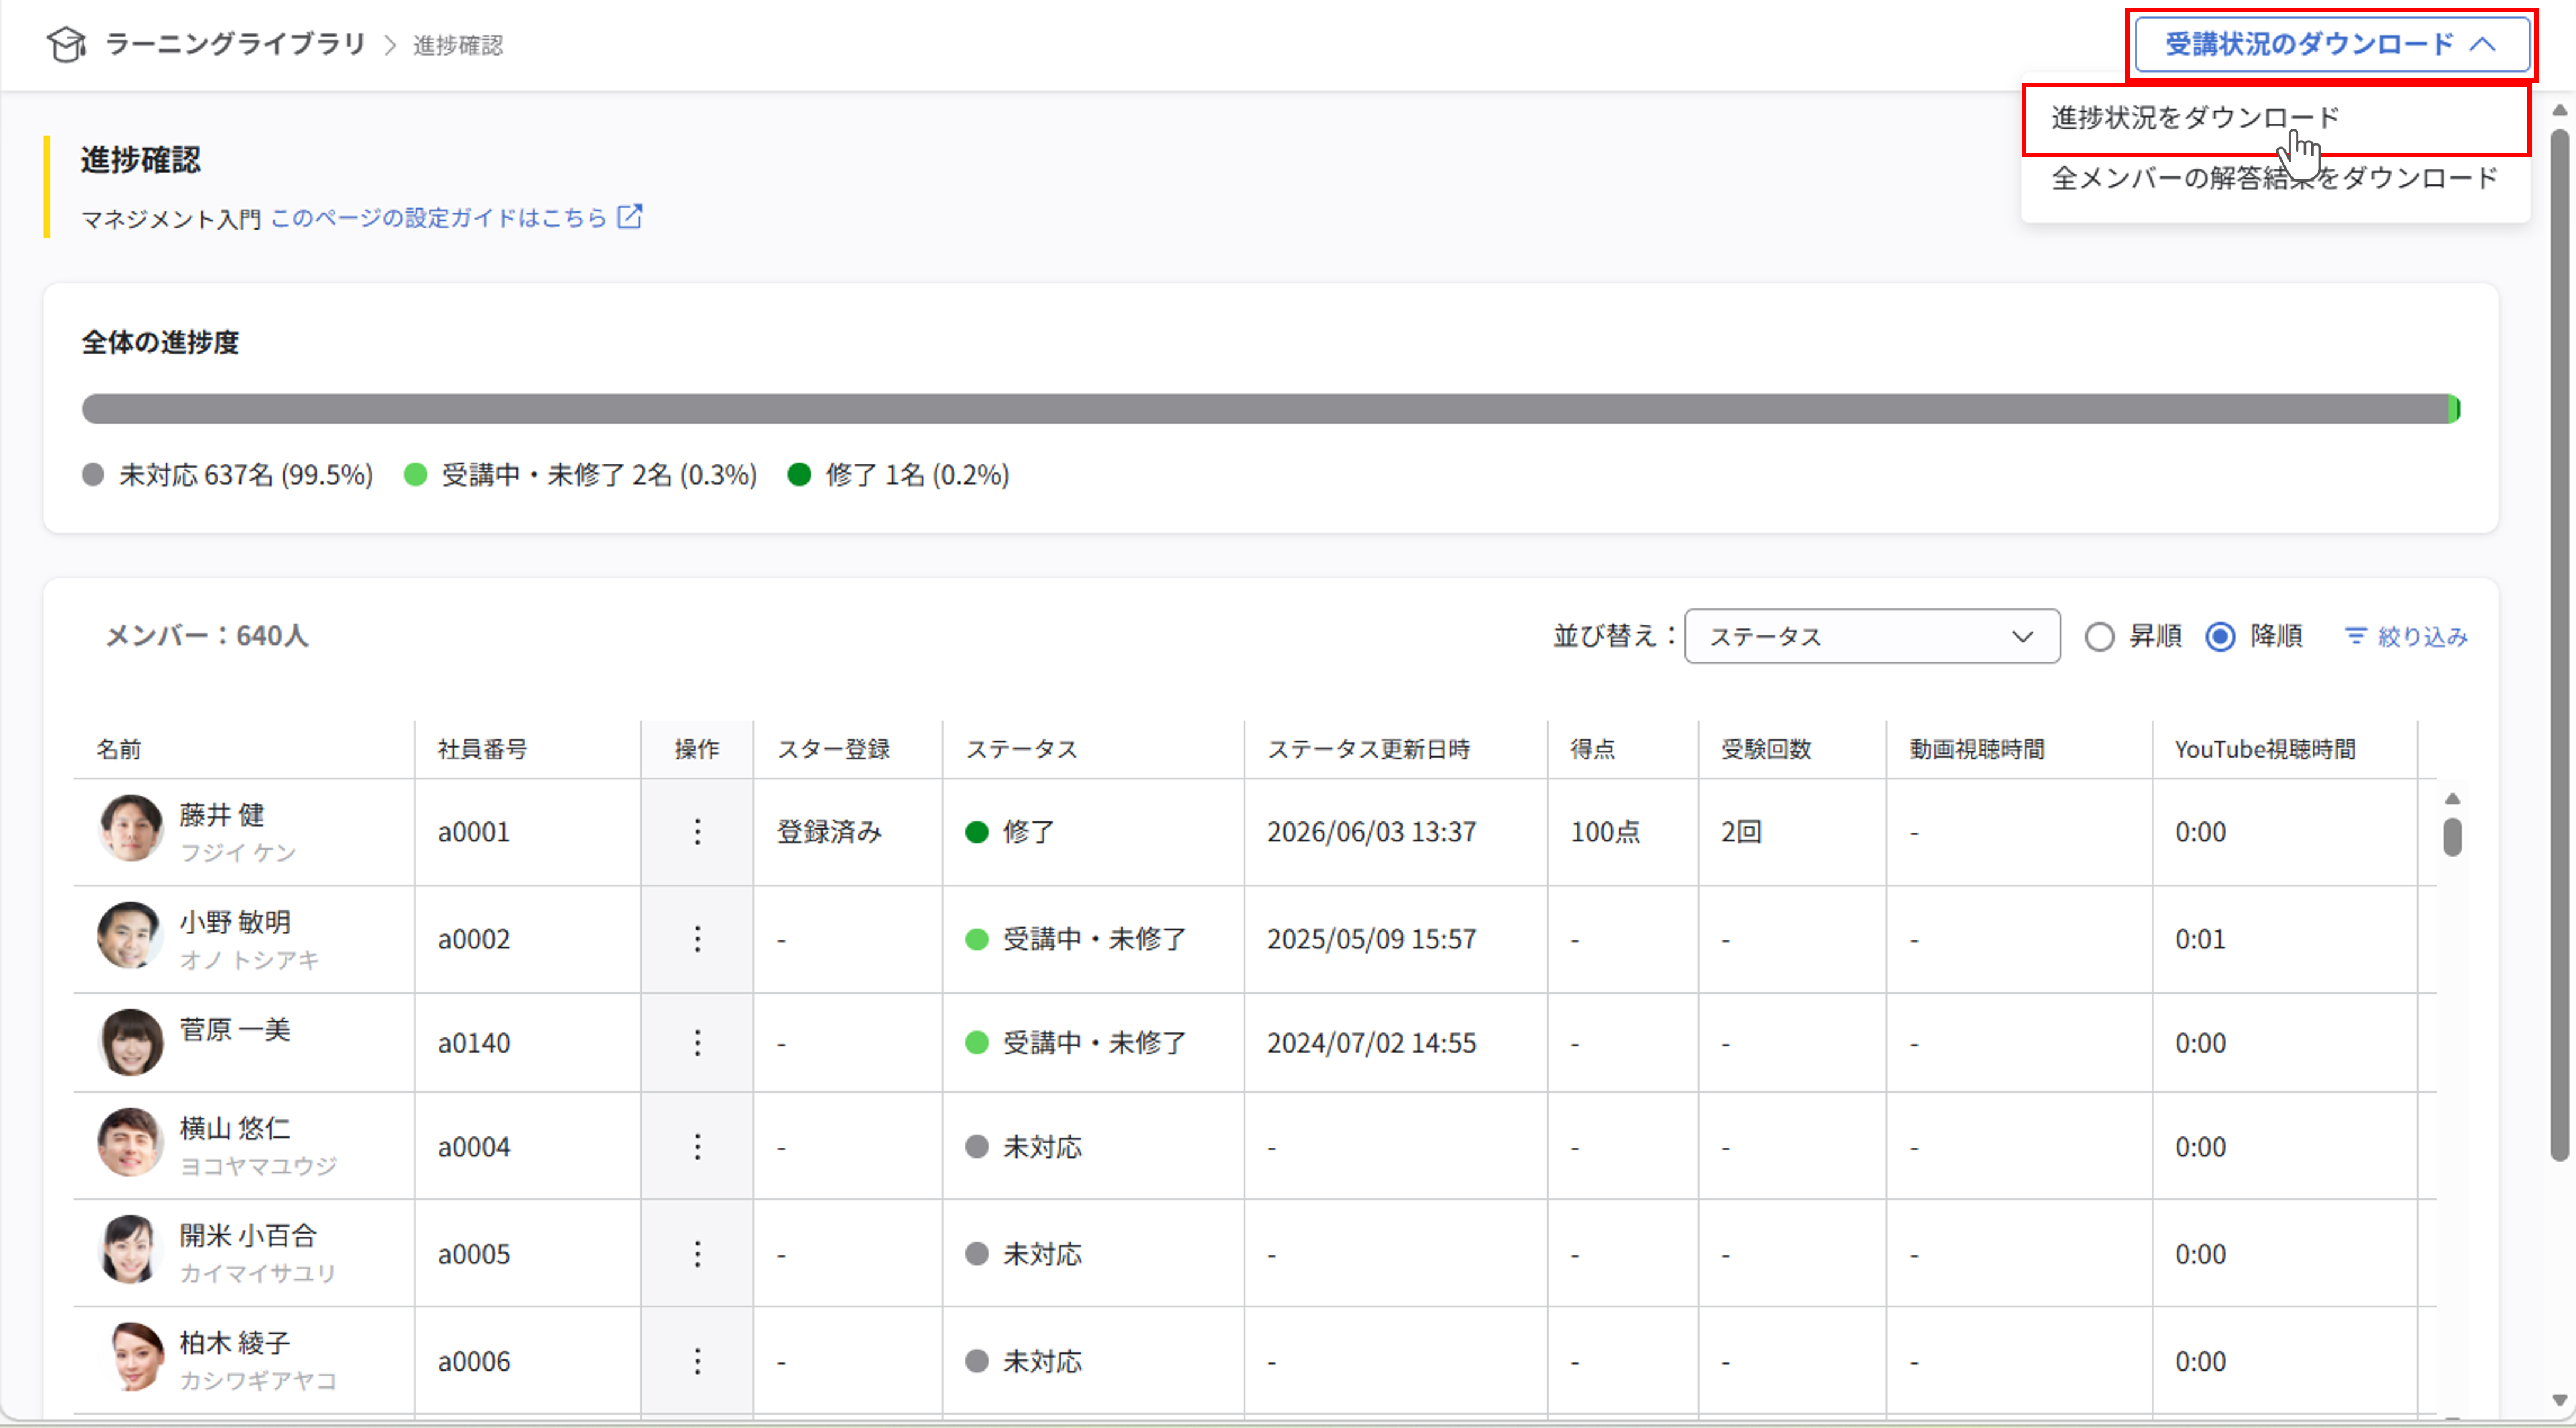Click the gray 未対応 legend dot
Image resolution: width=2576 pixels, height=1428 pixels.
tap(93, 474)
